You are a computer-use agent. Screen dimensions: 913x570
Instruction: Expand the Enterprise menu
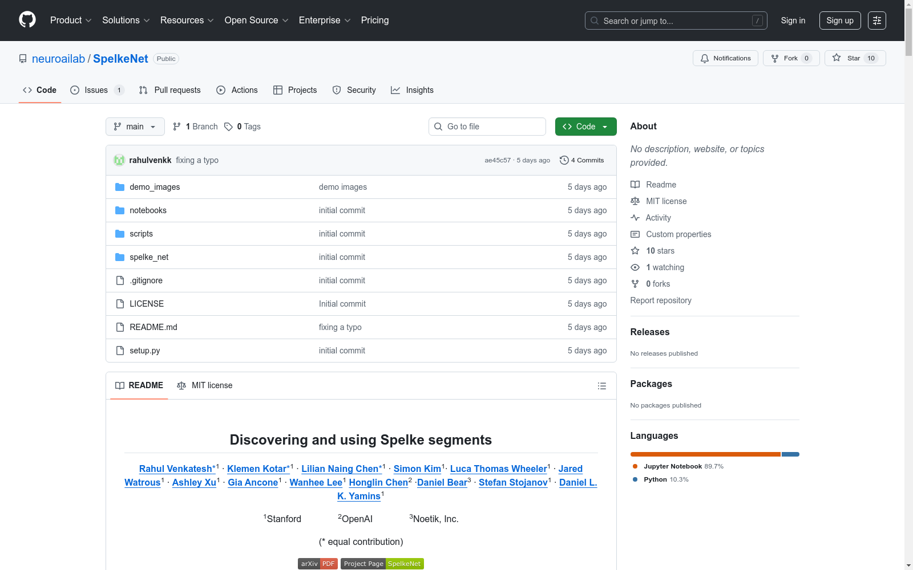(x=325, y=20)
